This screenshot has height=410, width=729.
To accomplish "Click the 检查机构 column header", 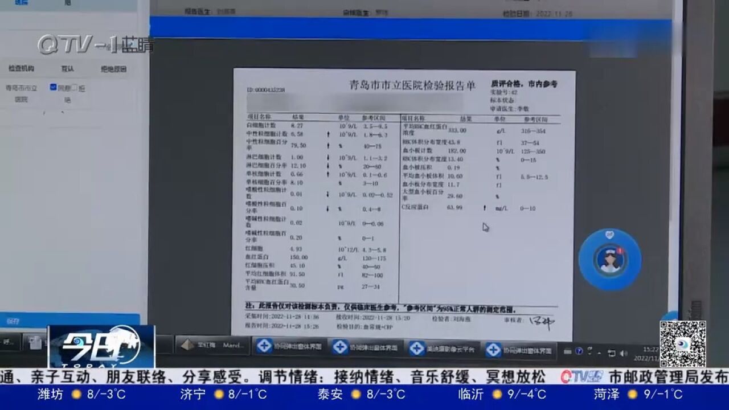I will [21, 69].
